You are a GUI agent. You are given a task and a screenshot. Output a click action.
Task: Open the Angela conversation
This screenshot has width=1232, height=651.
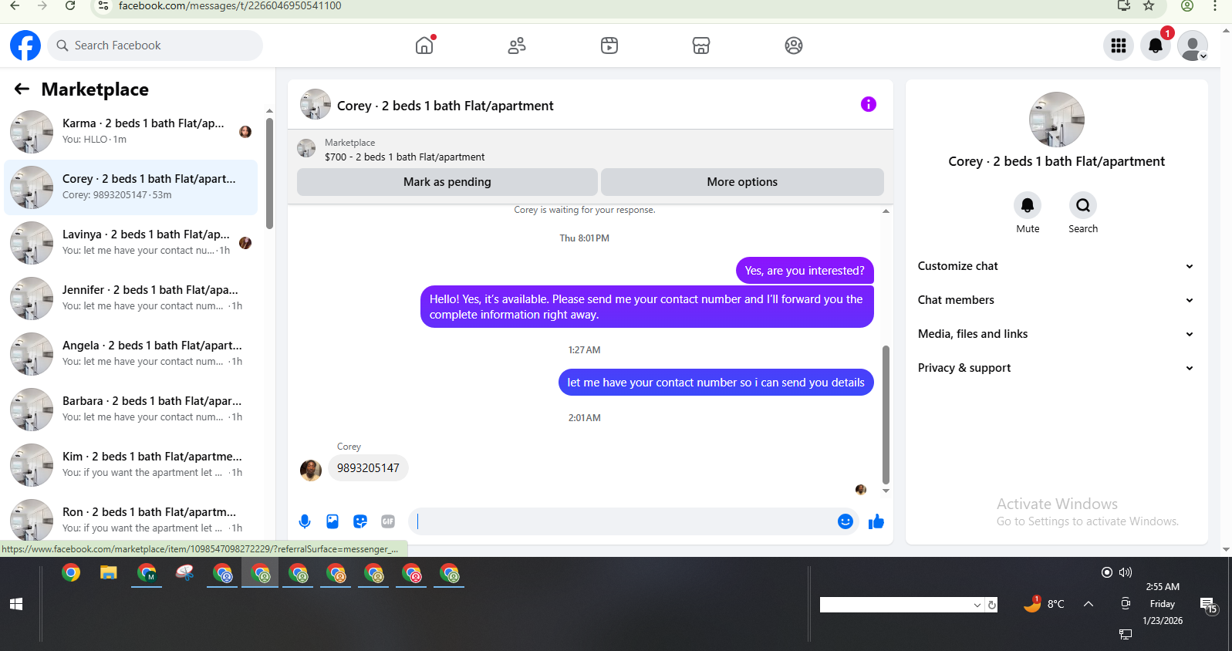[x=131, y=353]
